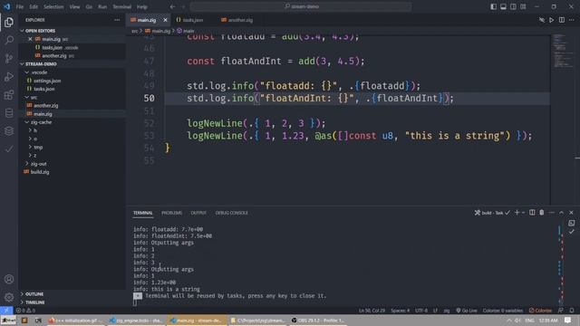Toggle the Primary Side Bar layout button
The width and height of the screenshot is (580, 326).
(x=493, y=6)
